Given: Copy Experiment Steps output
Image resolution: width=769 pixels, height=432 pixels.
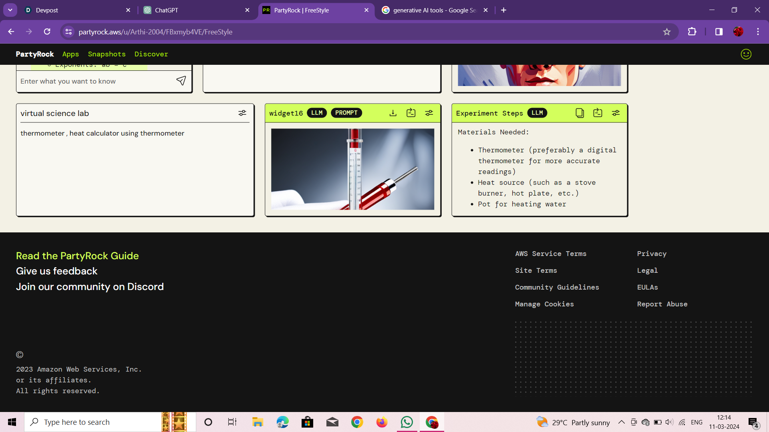Looking at the screenshot, I should click(580, 113).
